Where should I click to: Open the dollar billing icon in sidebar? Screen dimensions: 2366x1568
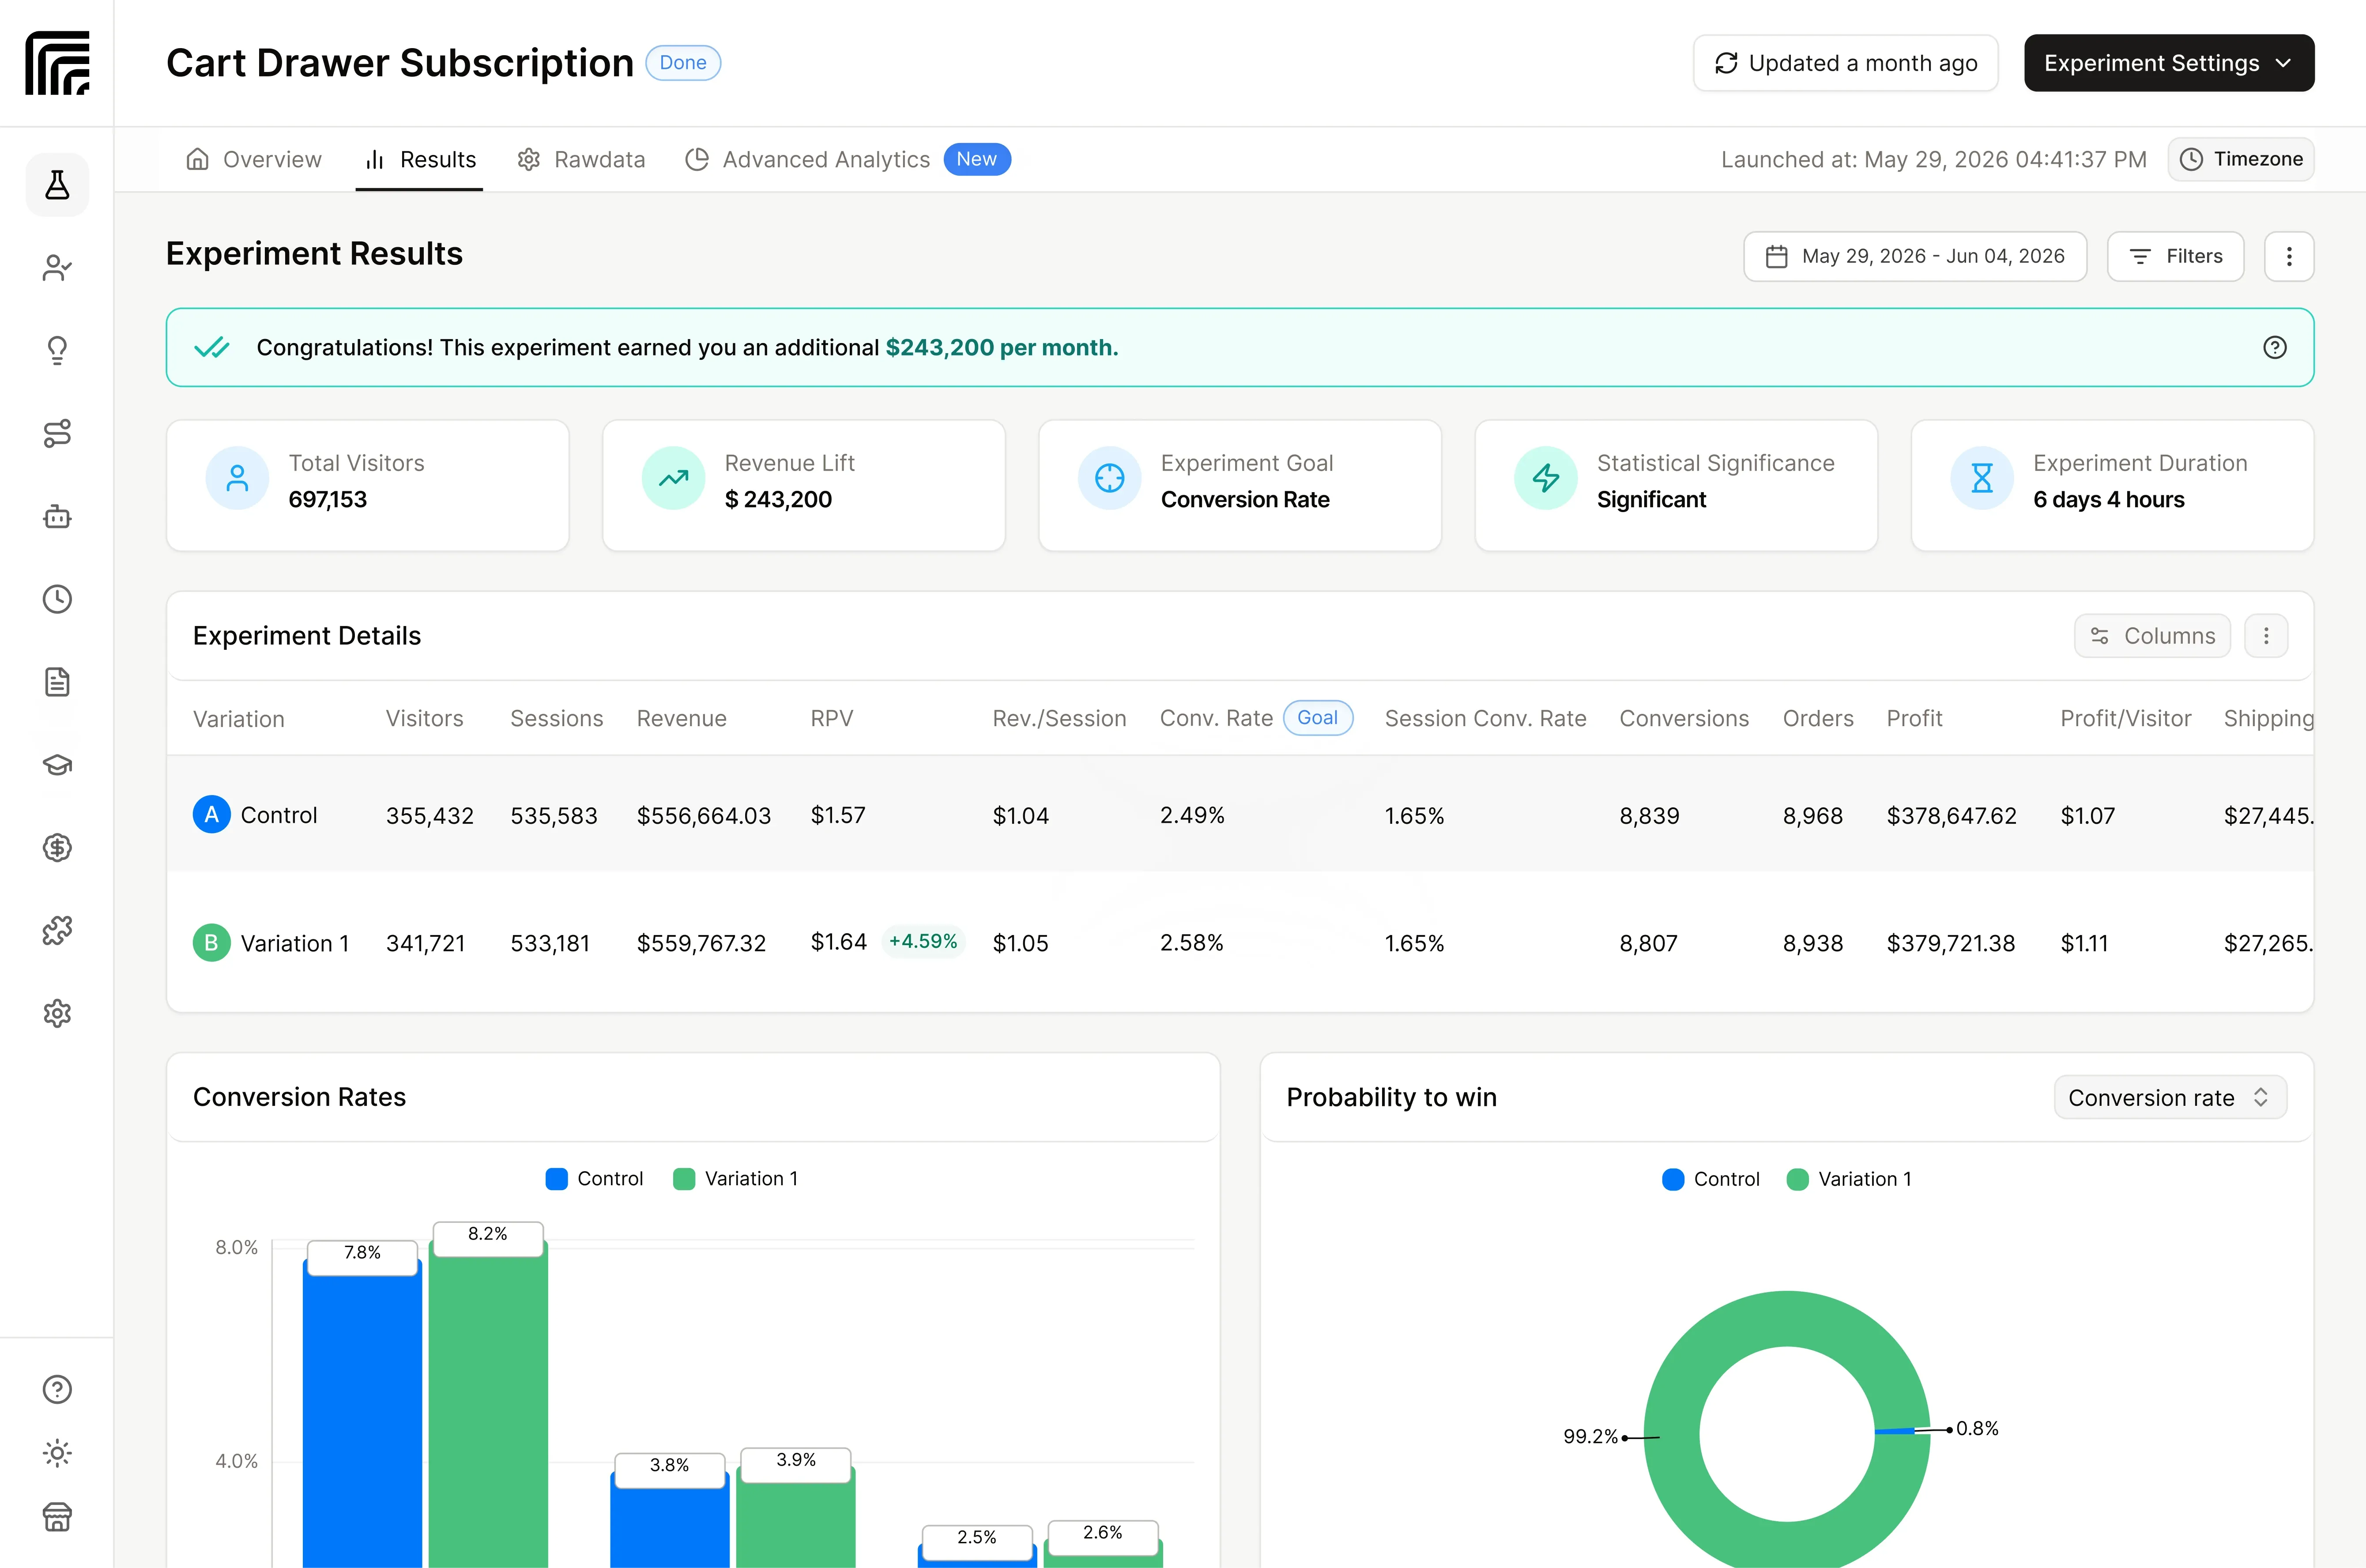click(x=57, y=848)
